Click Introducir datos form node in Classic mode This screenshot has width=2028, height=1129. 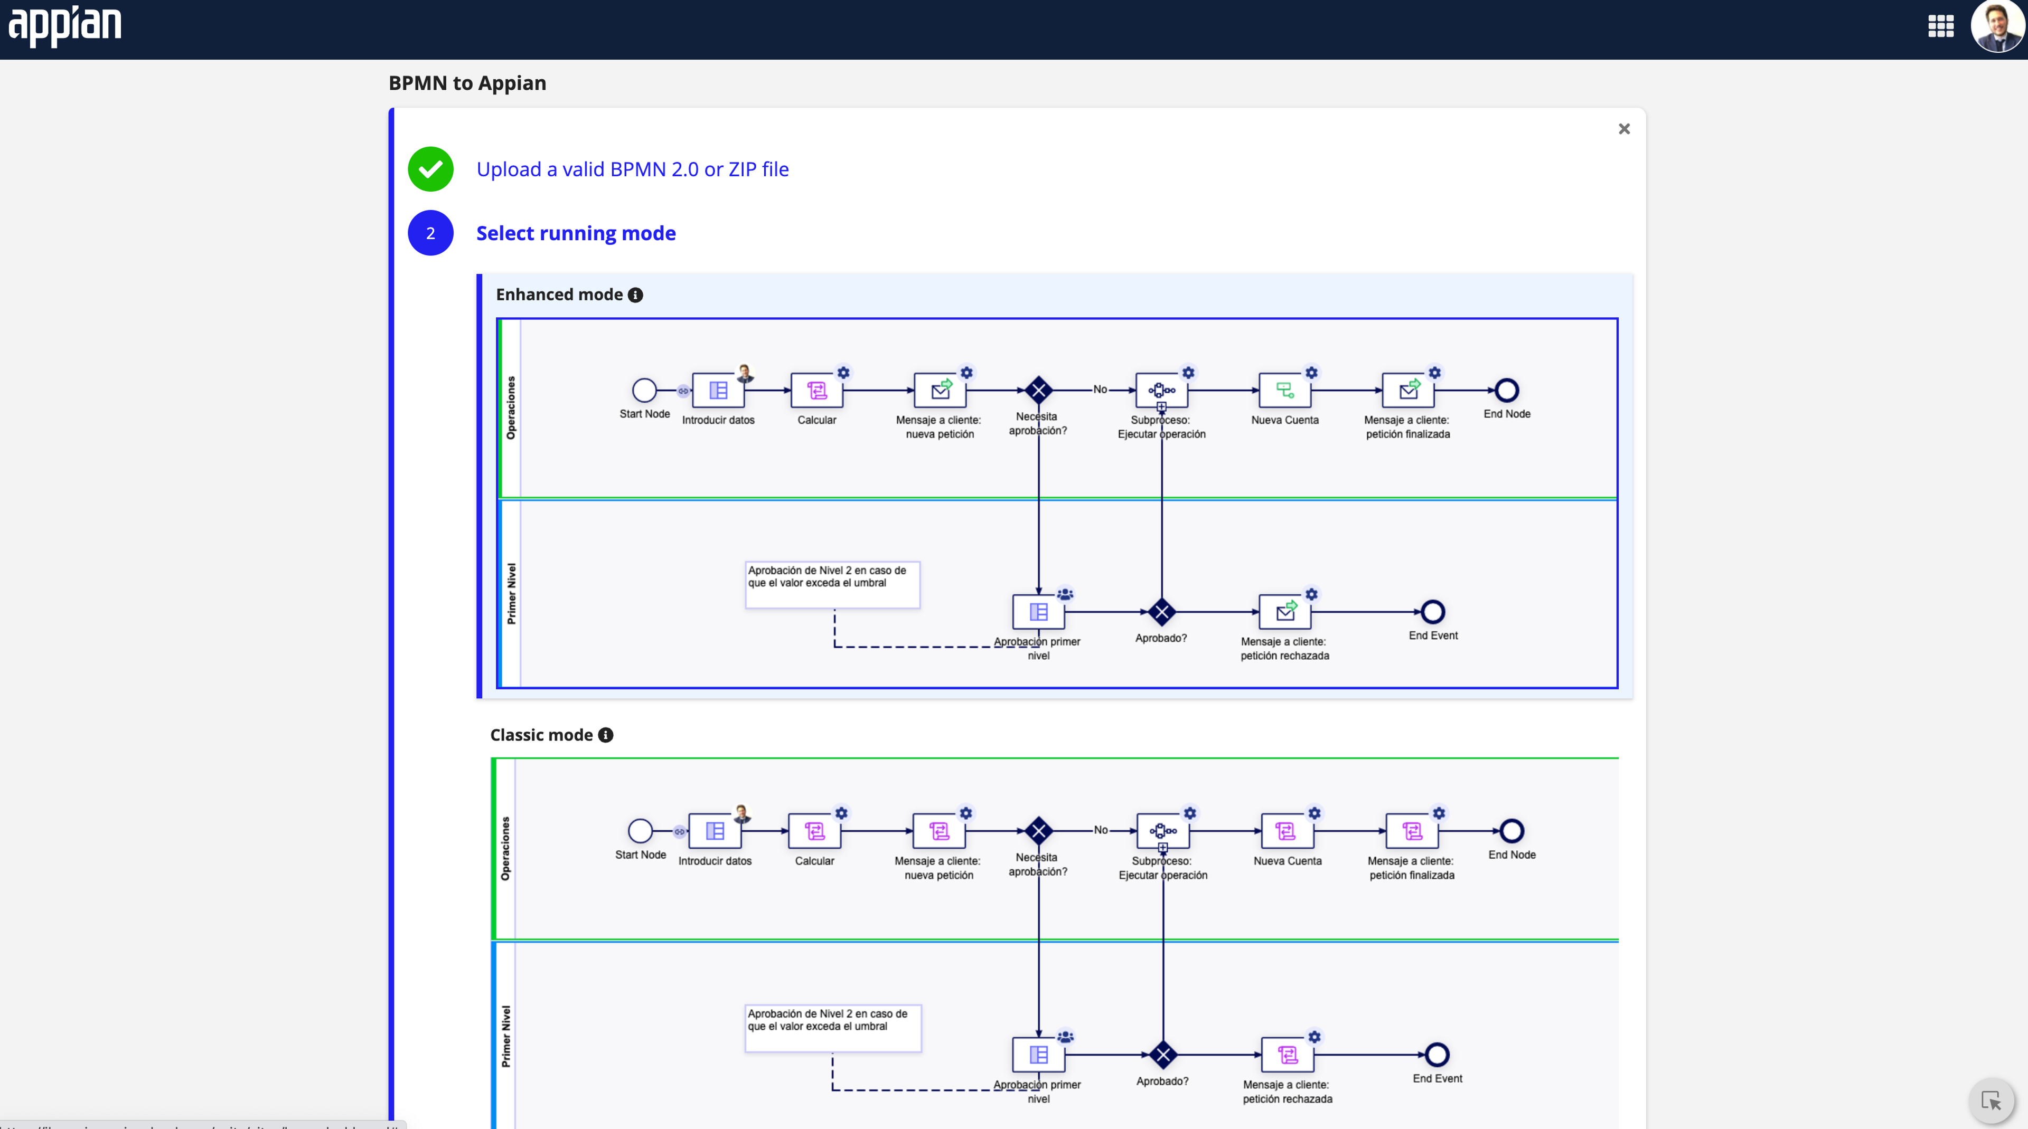tap(715, 831)
